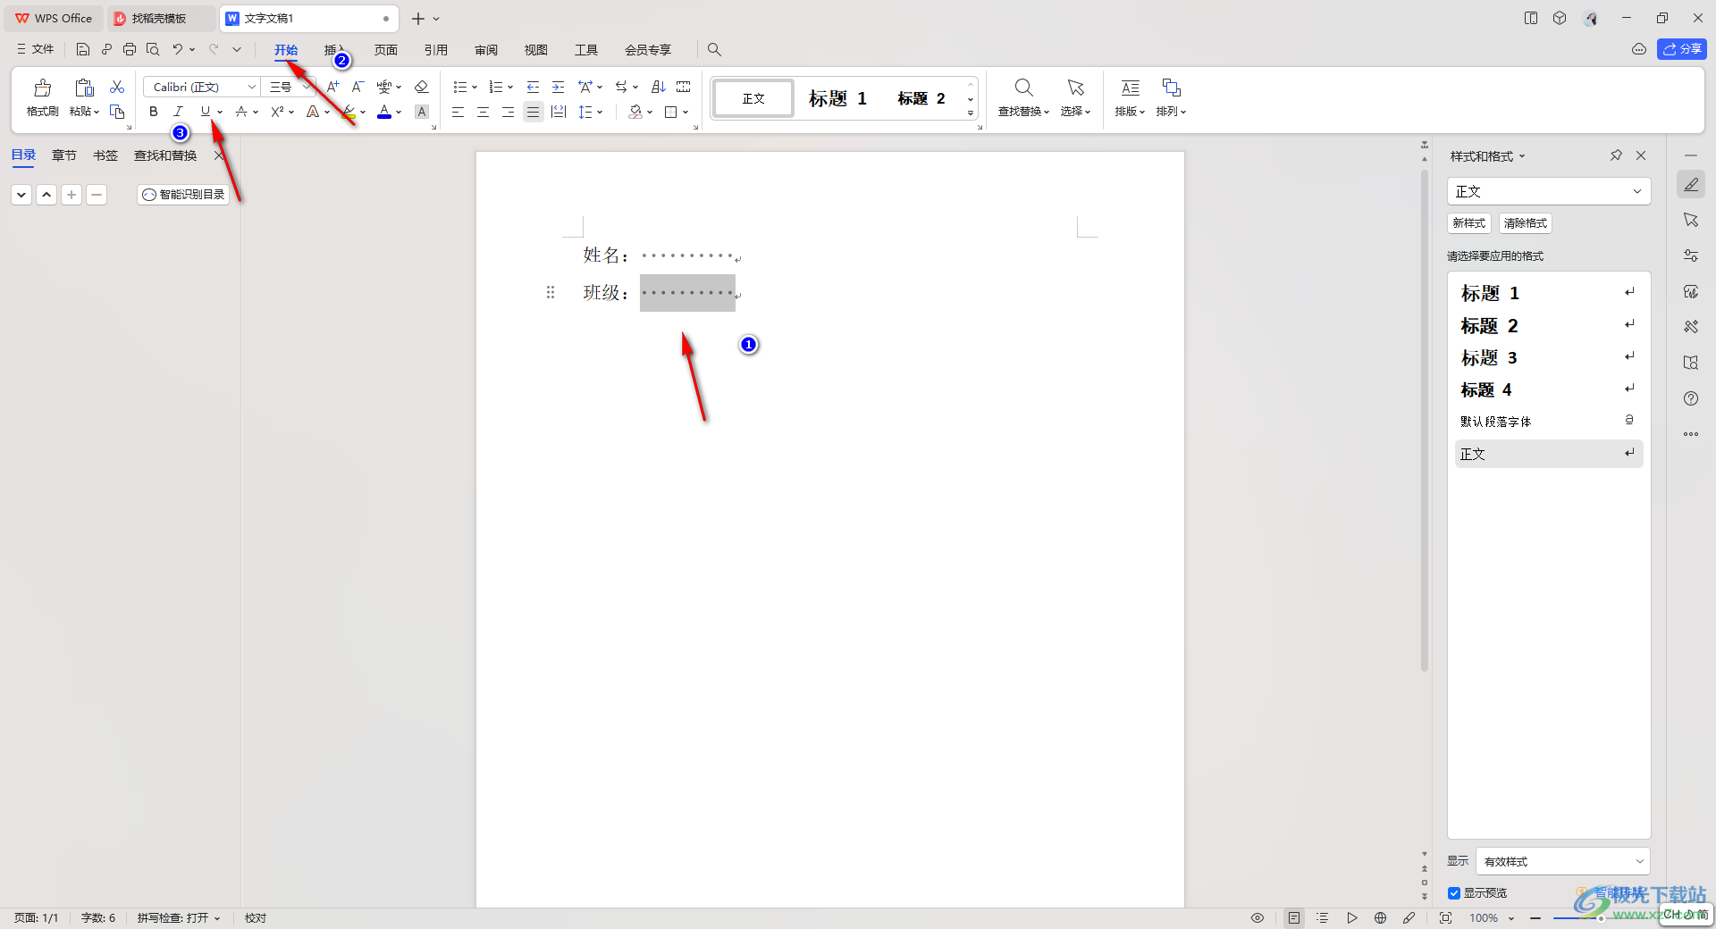Uncheck the 显示预览 checkbox
This screenshot has height=929, width=1716.
(x=1454, y=893)
